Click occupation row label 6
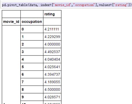Screen dimensions: 132x104 23,74
